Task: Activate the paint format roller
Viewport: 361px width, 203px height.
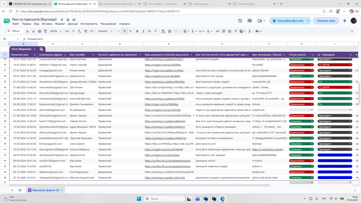Action: pos(46,31)
